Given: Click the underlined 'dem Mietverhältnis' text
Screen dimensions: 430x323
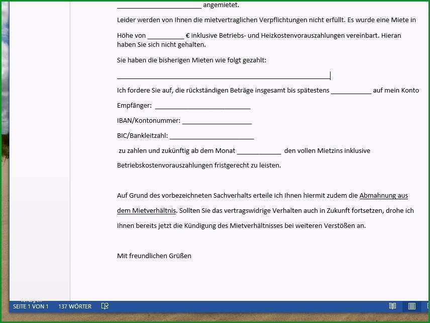Looking at the screenshot, I should pyautogui.click(x=147, y=211).
